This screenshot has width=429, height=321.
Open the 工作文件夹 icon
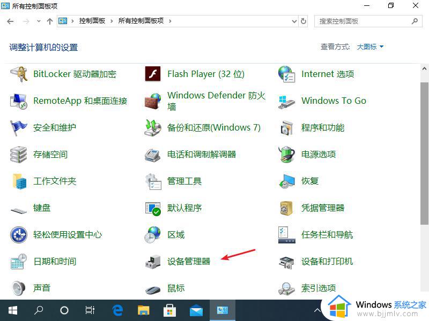[x=19, y=181]
